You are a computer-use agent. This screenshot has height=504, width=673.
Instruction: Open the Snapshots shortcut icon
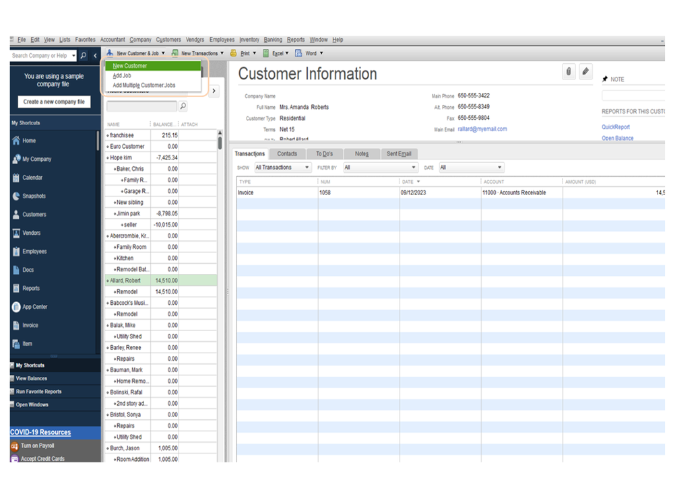pyautogui.click(x=16, y=196)
